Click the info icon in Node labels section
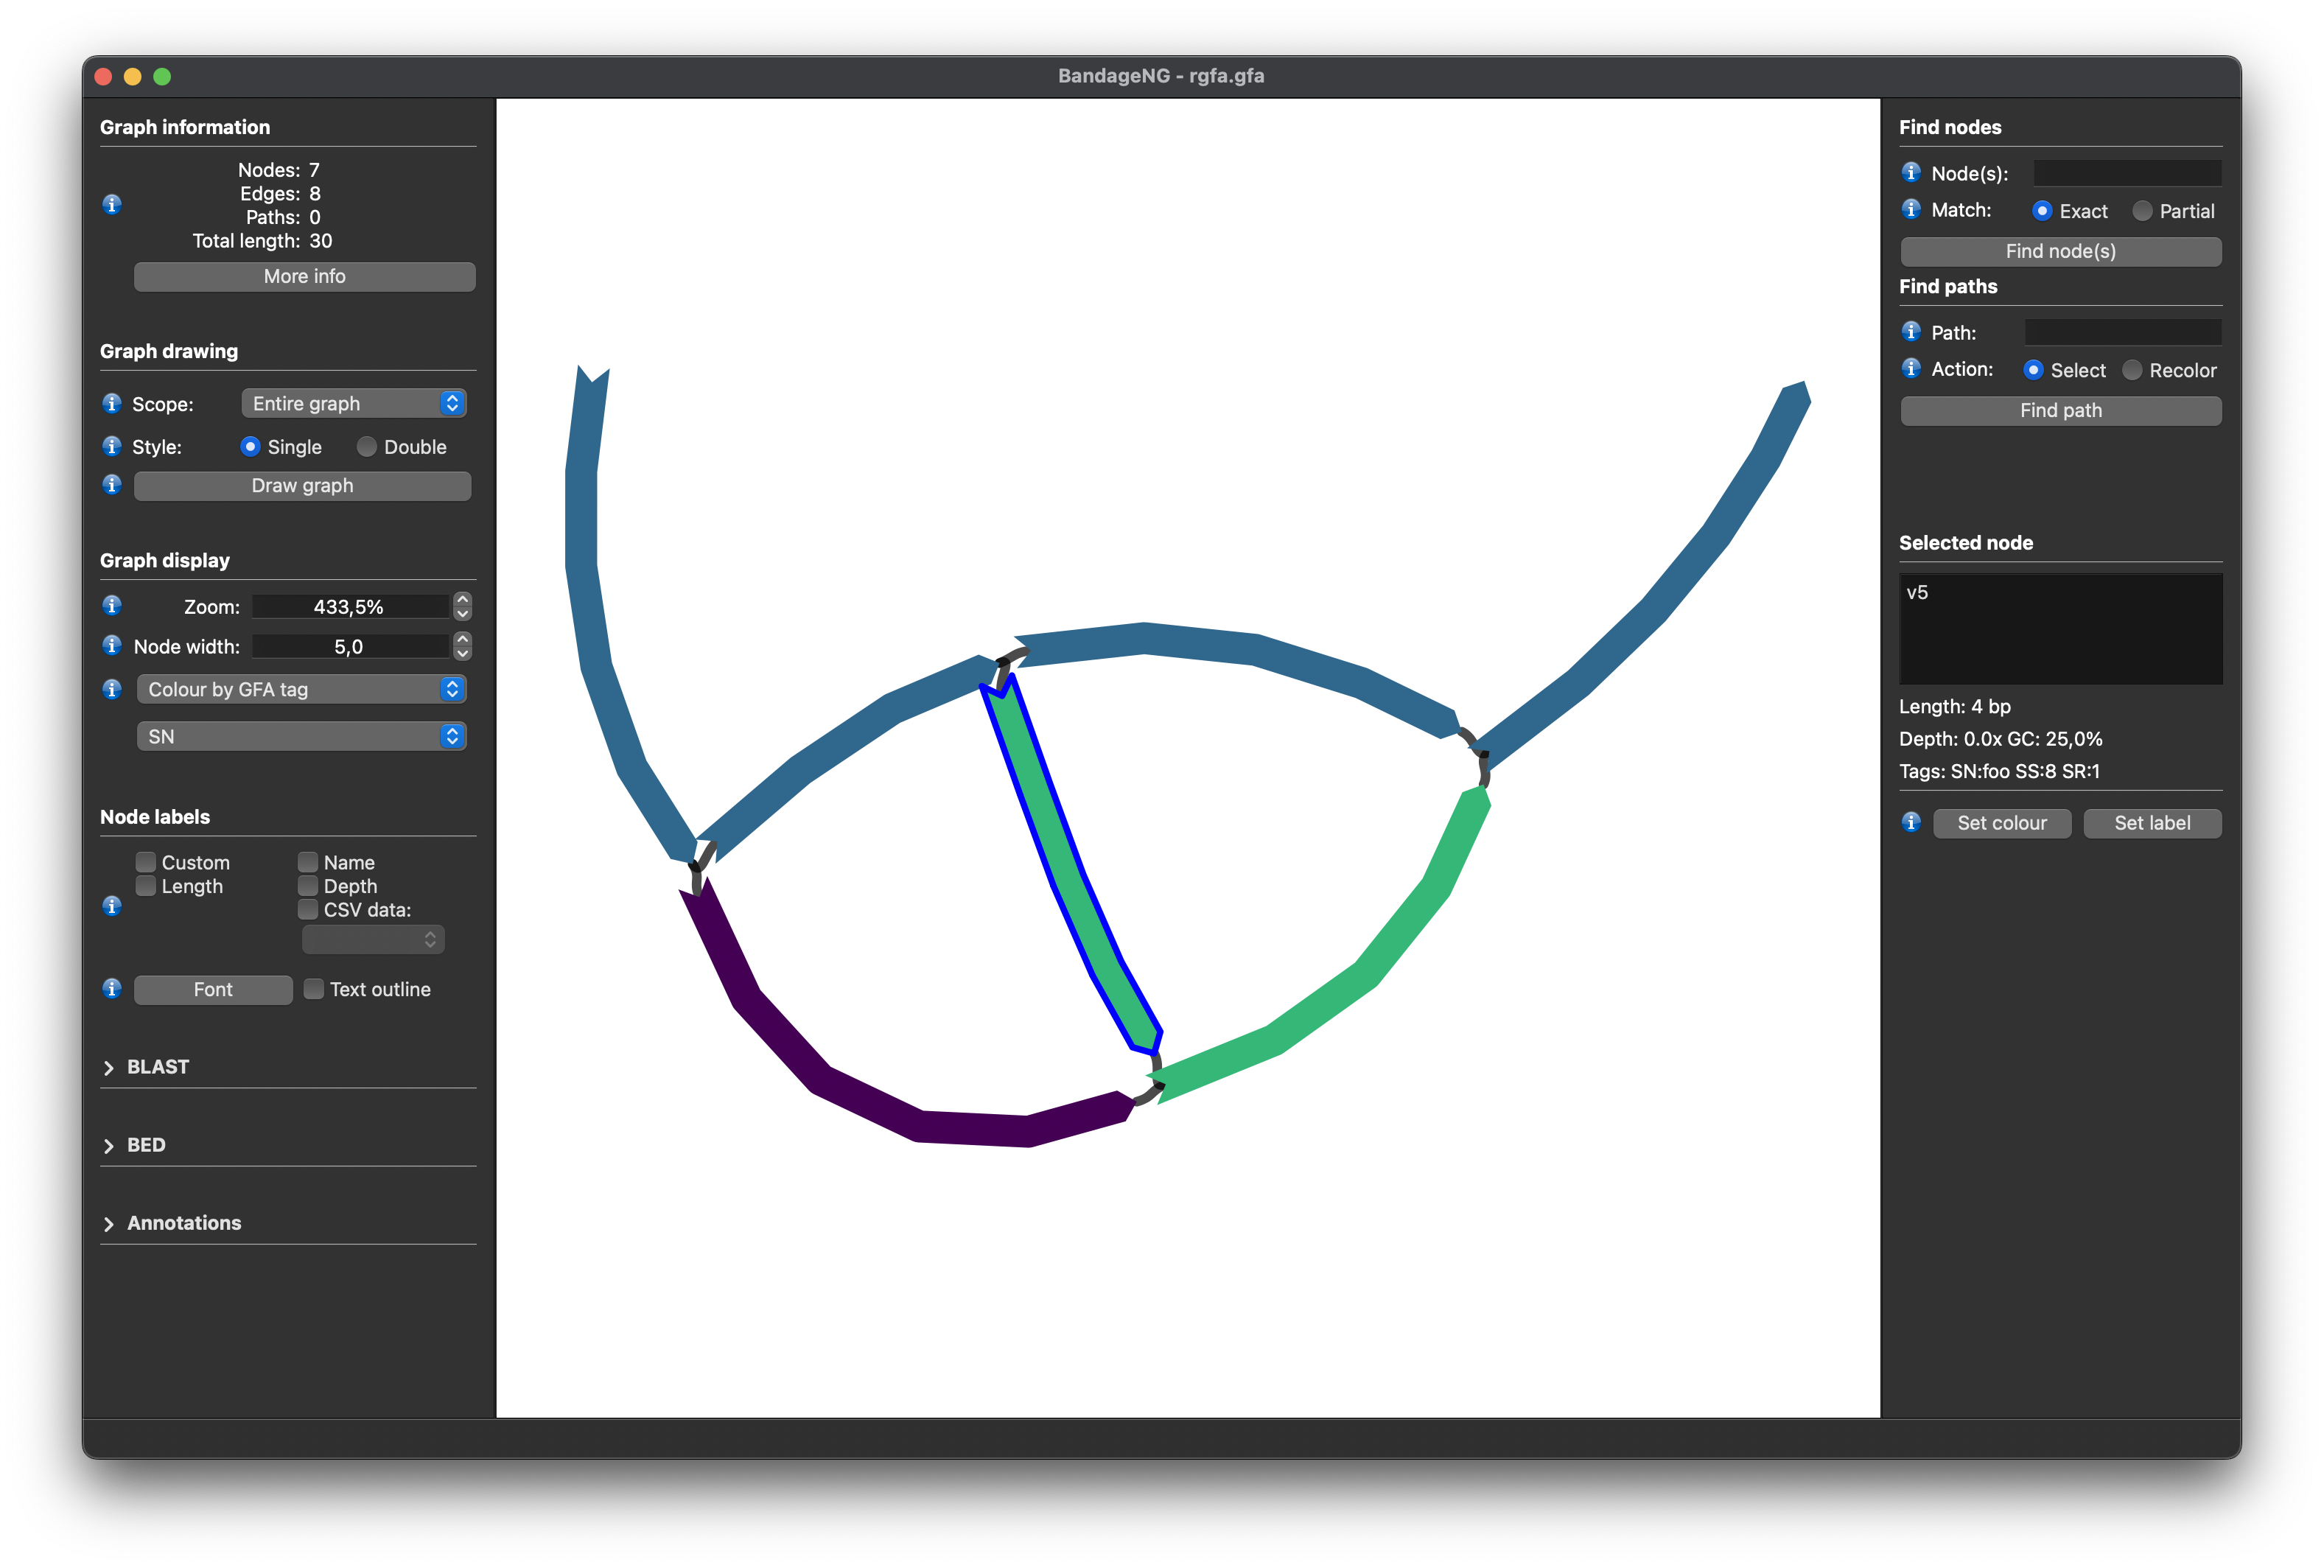This screenshot has height=1568, width=2324. (x=112, y=907)
